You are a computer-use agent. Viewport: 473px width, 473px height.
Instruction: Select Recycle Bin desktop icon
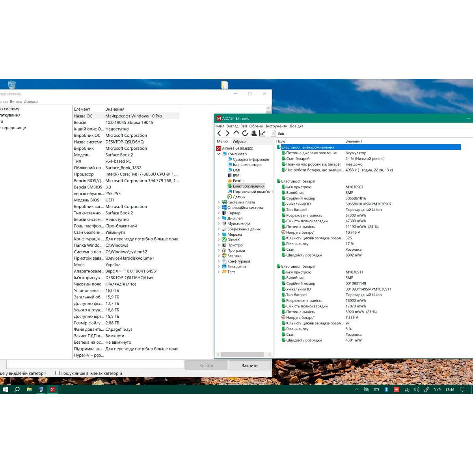tap(11, 84)
